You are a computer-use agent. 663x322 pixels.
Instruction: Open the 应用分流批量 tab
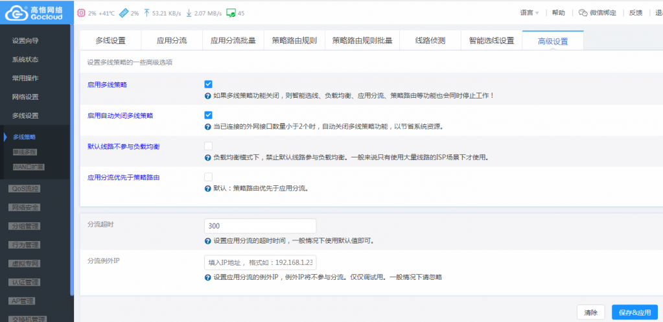[x=233, y=41]
